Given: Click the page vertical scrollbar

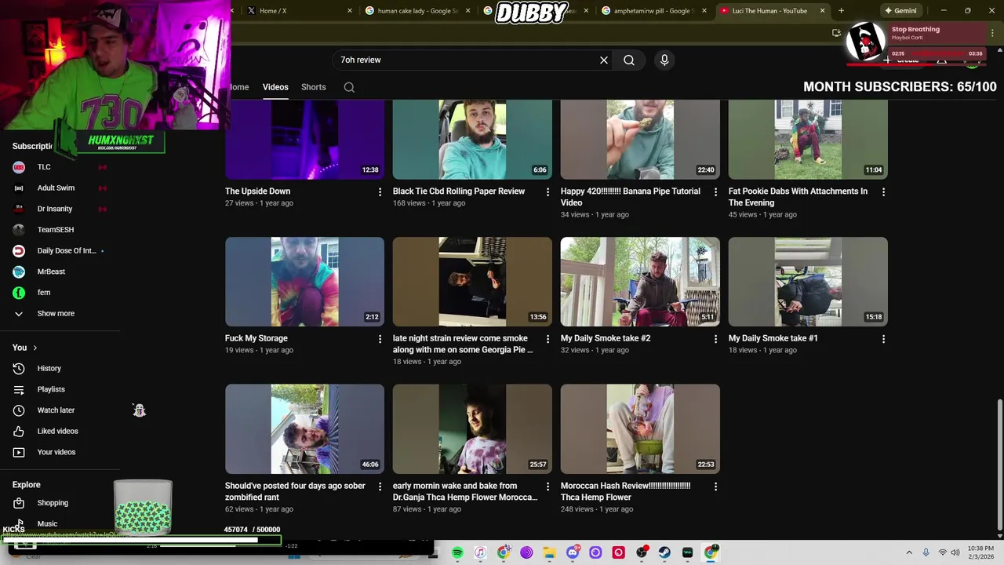Looking at the screenshot, I should point(999,465).
